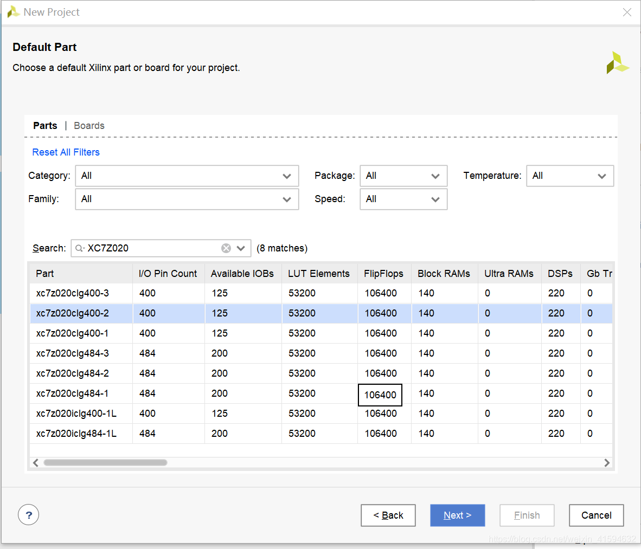The height and width of the screenshot is (549, 641).
Task: Clear the search field text
Action: pos(226,248)
